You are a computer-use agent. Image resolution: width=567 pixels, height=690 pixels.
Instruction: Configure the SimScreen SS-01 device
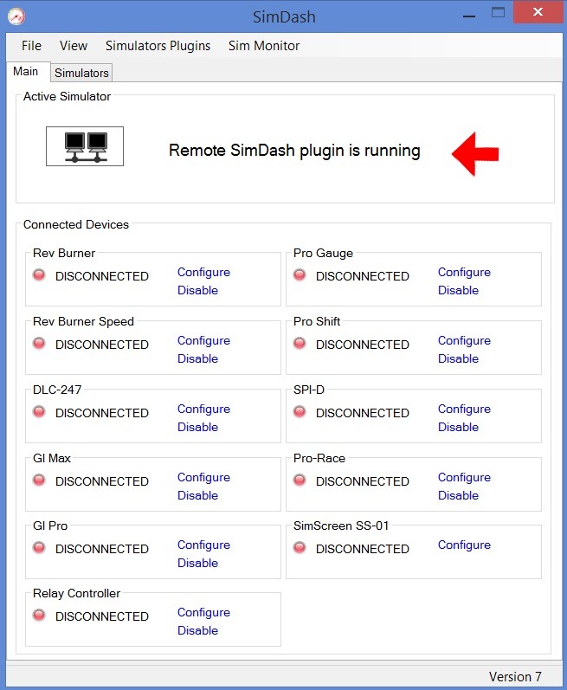(464, 545)
